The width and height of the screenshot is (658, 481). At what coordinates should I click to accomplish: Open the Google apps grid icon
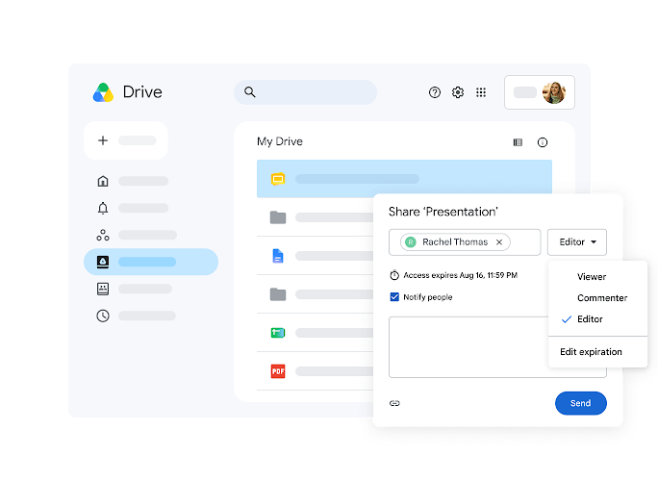click(x=481, y=92)
